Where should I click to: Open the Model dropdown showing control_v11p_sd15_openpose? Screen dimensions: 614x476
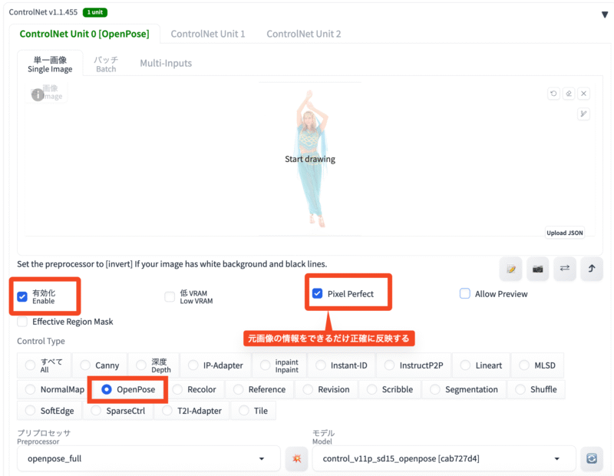pos(444,458)
